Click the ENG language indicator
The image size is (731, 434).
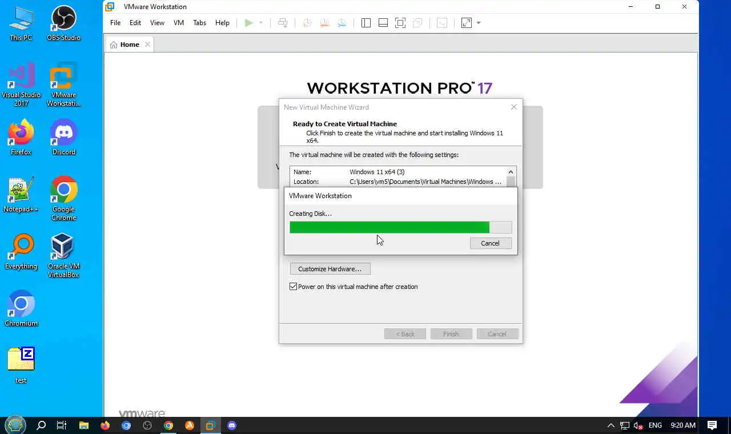pos(655,425)
